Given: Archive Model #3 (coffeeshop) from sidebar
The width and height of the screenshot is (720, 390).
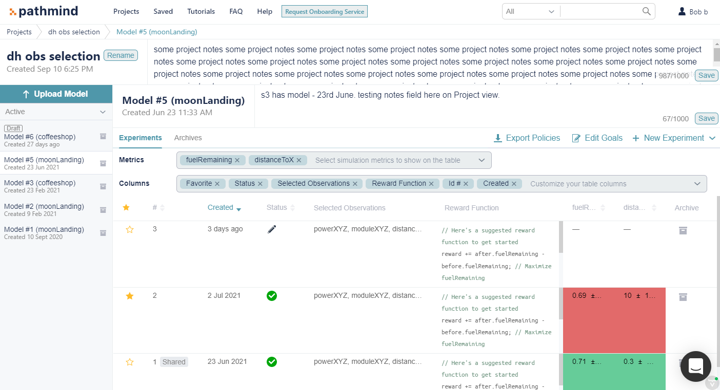Looking at the screenshot, I should coord(103,186).
